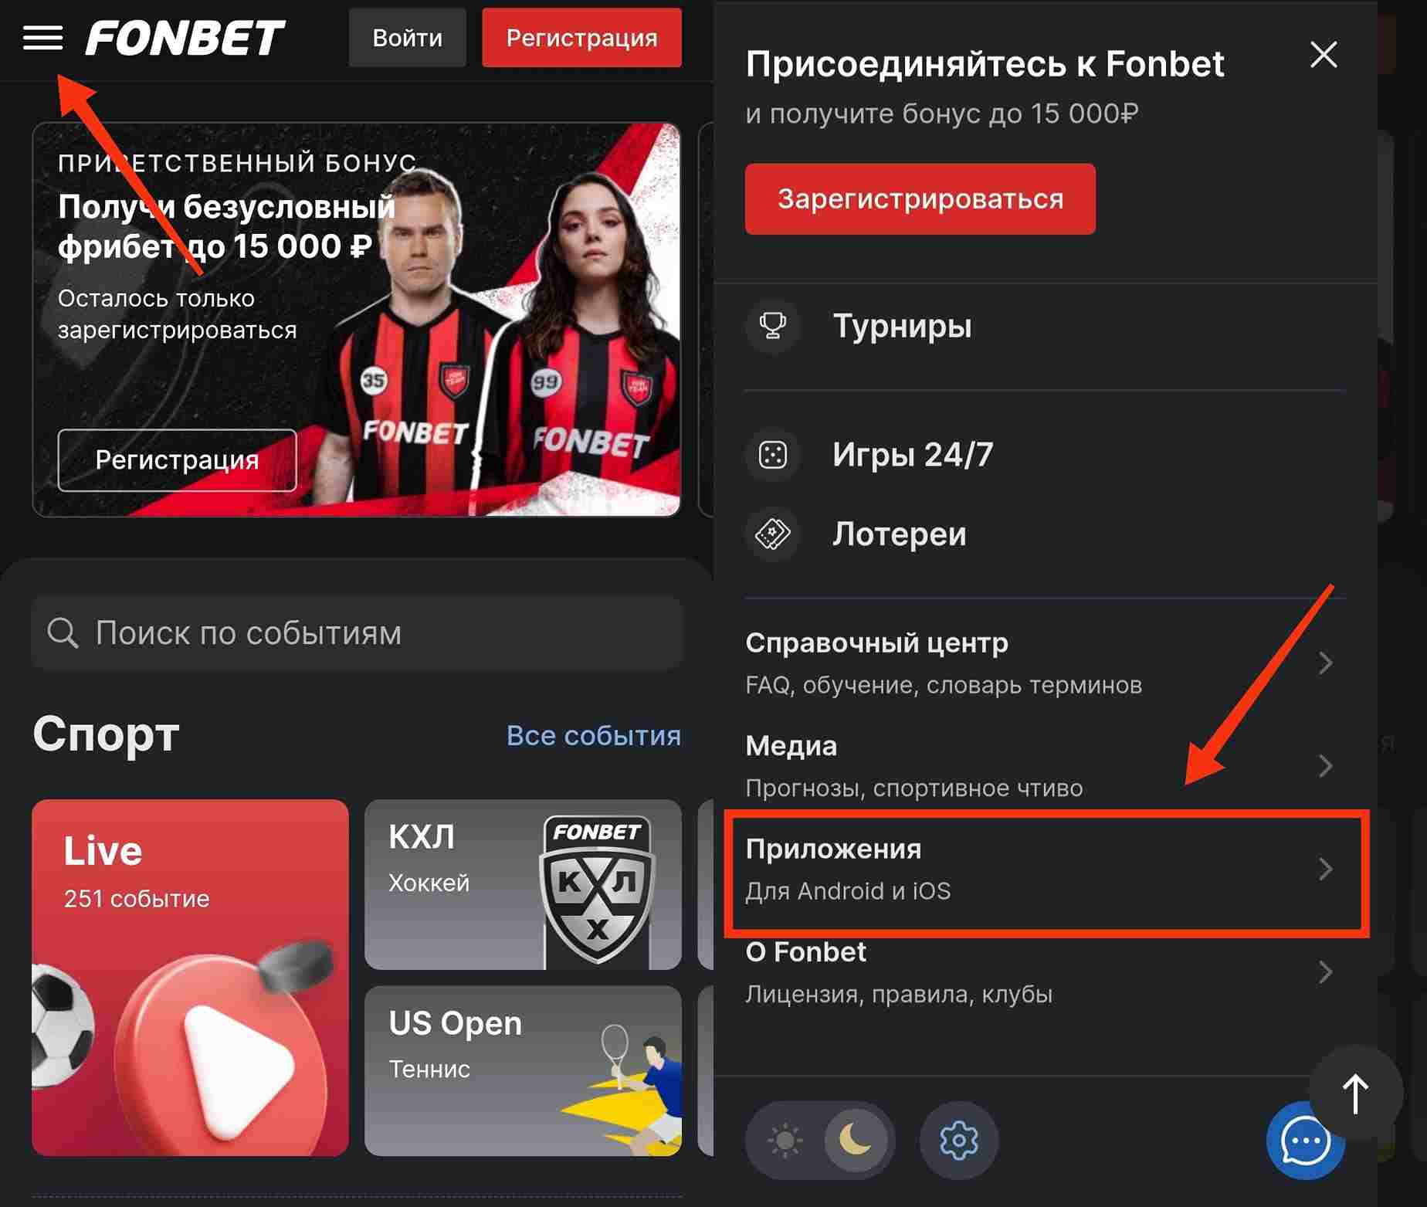Open the welcome bonus freebet banner

356,319
